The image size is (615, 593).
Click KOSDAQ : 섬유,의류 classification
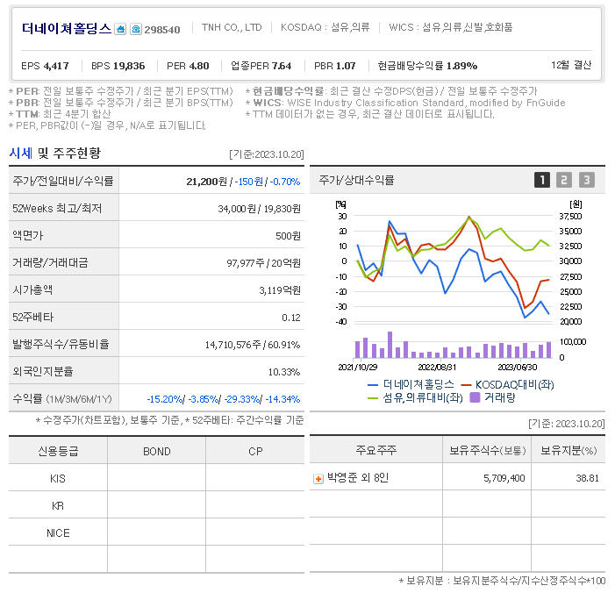pos(325,27)
